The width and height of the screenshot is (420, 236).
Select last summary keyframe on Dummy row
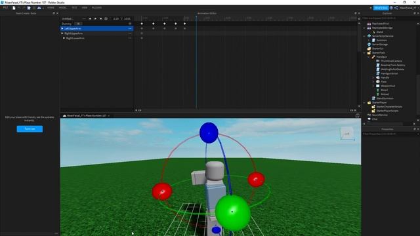[184, 24]
